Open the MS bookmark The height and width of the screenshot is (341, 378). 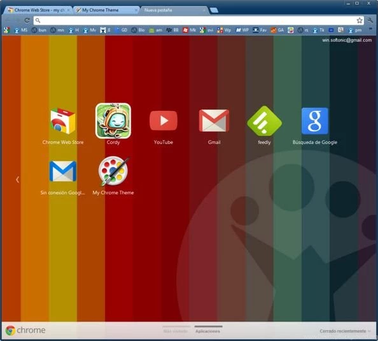click(x=21, y=30)
